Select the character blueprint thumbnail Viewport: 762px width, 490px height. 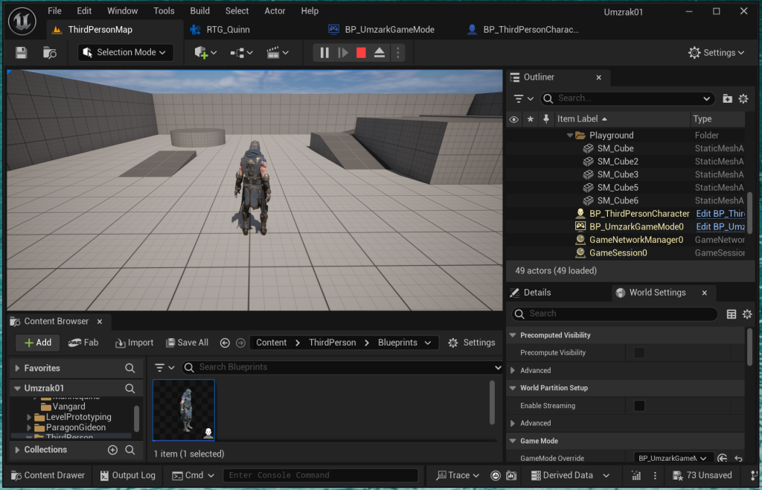point(184,410)
